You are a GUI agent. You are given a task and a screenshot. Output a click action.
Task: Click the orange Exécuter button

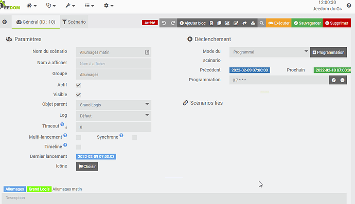click(x=279, y=23)
